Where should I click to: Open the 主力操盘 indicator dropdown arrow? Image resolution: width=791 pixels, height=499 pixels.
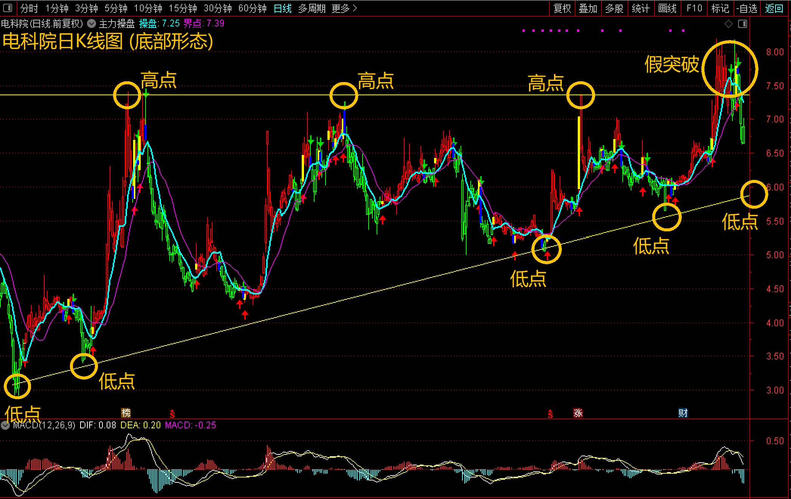[x=92, y=24]
